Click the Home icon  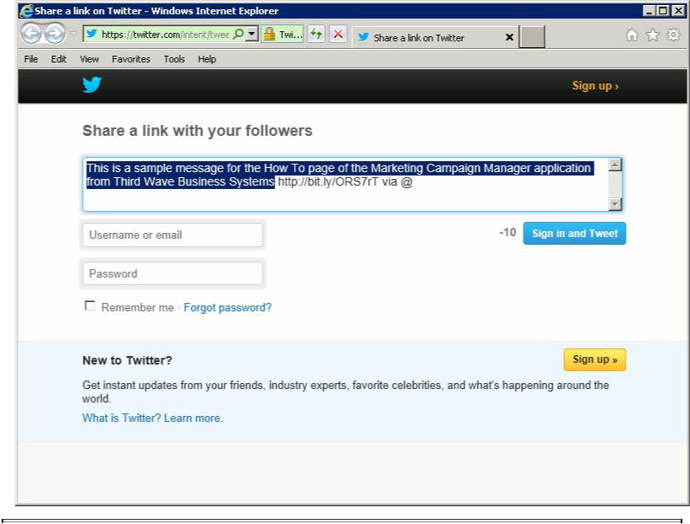632,35
